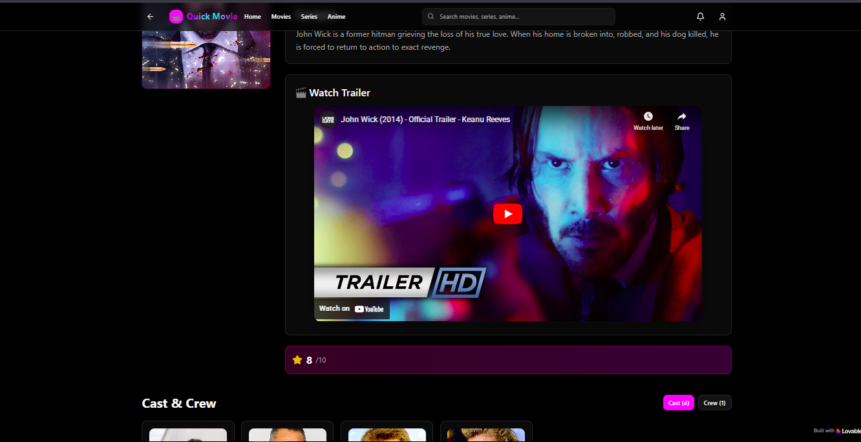Navigate to the Movies section

(x=281, y=16)
